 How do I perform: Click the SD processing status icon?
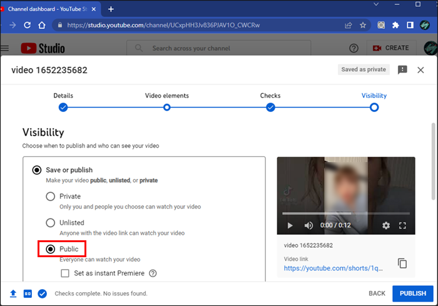(28, 293)
